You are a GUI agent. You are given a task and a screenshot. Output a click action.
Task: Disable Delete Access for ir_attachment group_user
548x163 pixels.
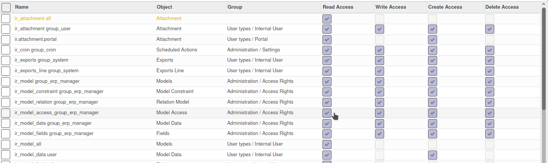(x=490, y=29)
